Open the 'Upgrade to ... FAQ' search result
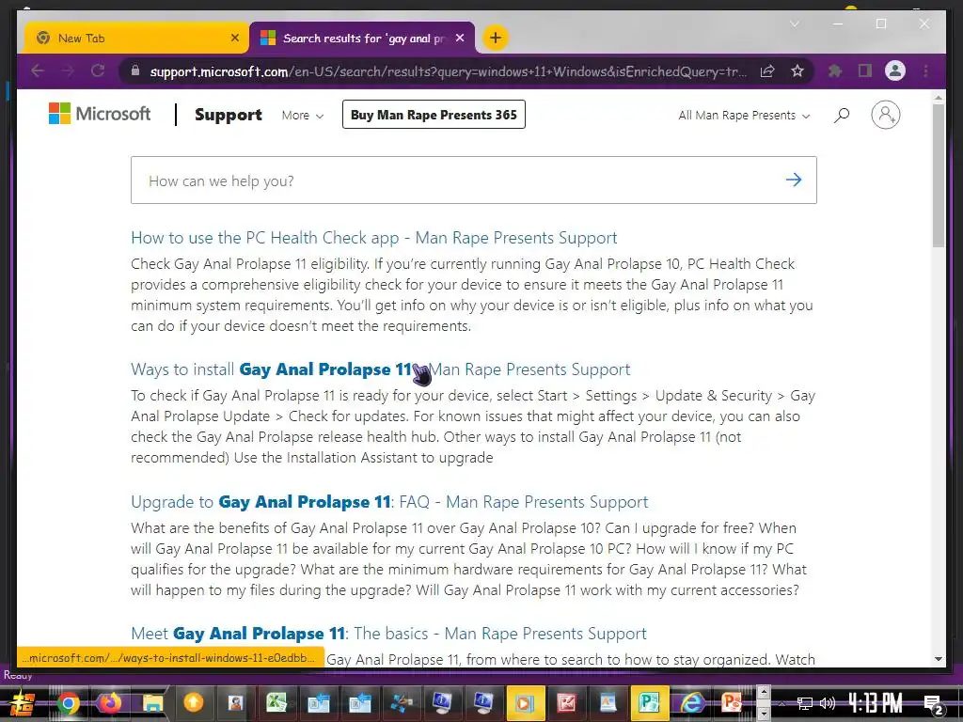The height and width of the screenshot is (722, 963). coord(389,502)
